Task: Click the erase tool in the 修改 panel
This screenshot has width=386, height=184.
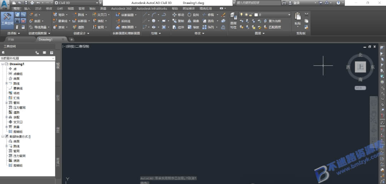Action: point(223,15)
